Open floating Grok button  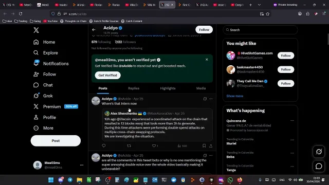(x=319, y=152)
